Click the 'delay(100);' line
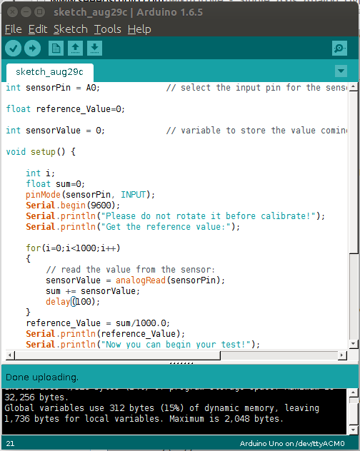The image size is (360, 451). click(73, 302)
